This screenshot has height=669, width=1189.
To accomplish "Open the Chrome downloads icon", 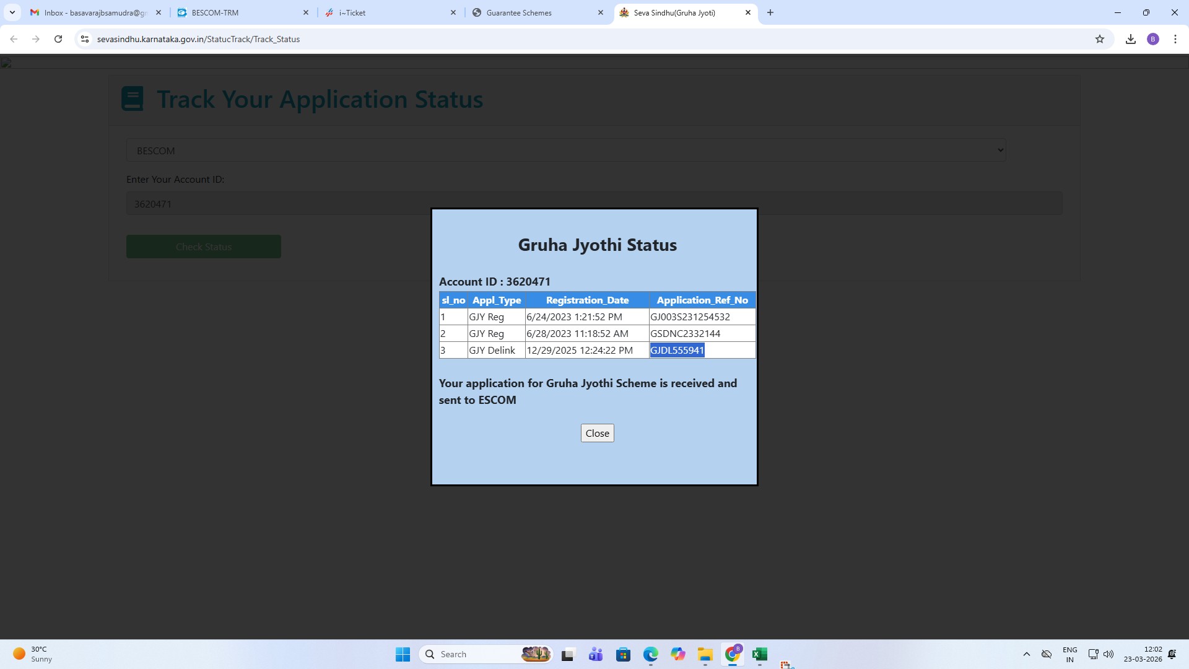I will coord(1131,39).
